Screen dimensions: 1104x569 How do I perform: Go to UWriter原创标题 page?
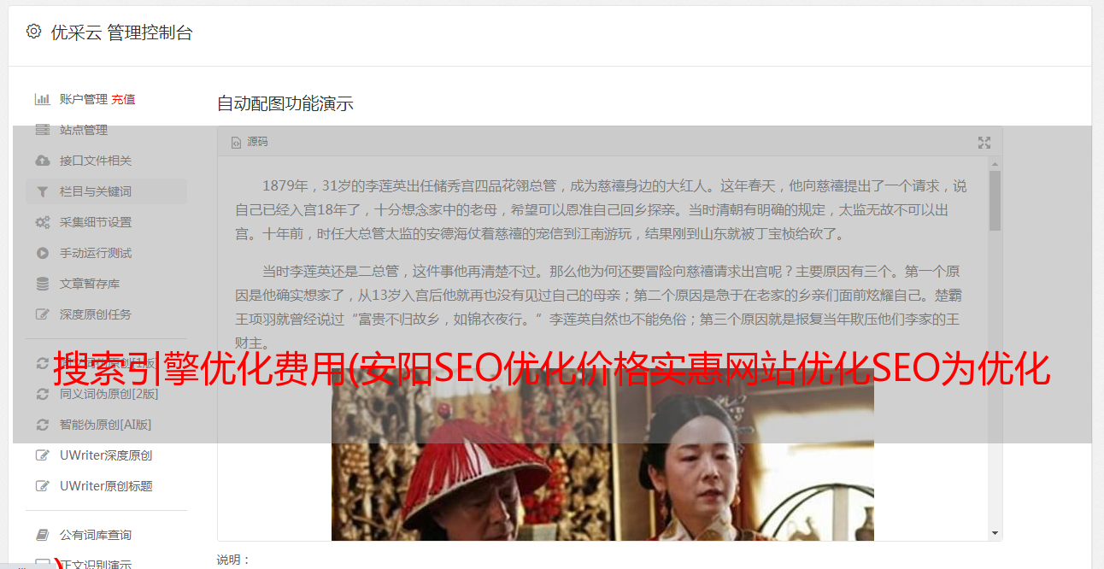point(106,486)
